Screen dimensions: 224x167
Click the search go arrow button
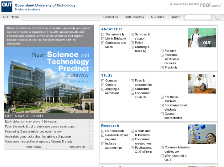(218, 17)
